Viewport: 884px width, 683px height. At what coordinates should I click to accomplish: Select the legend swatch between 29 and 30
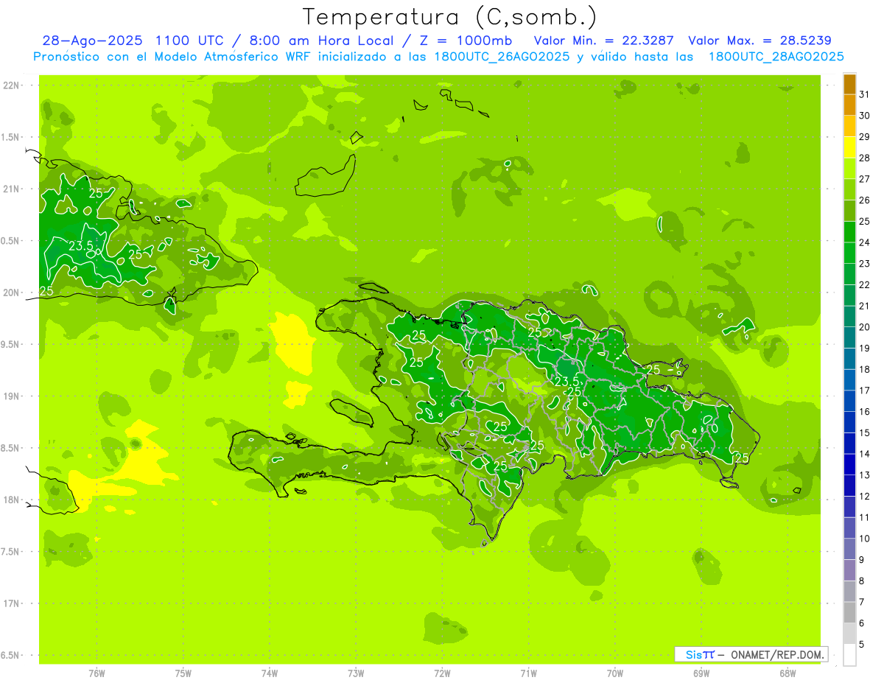849,126
